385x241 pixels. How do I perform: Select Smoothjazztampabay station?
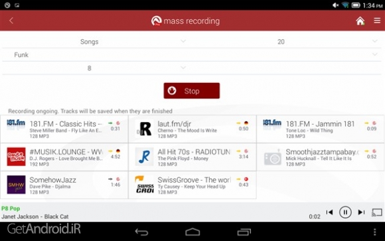(321, 157)
